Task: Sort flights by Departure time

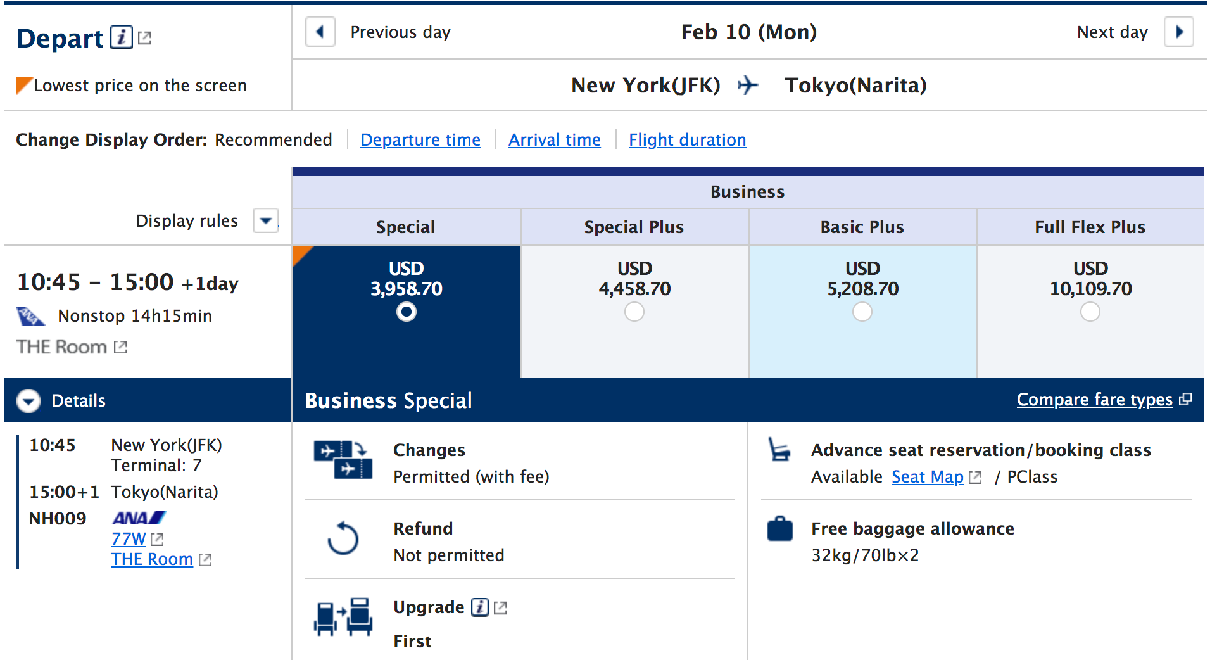Action: (420, 139)
